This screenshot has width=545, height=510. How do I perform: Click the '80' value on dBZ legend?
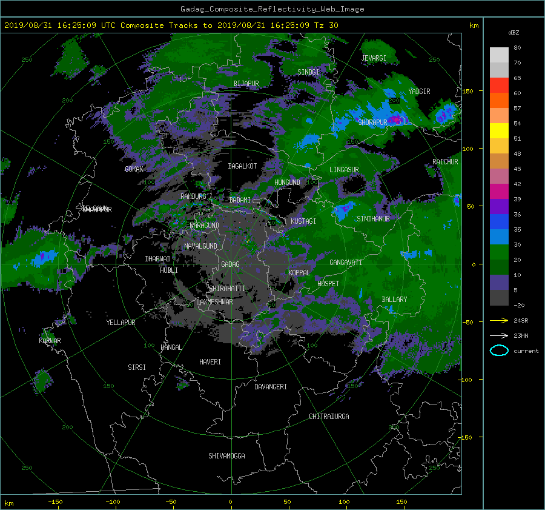pos(517,48)
